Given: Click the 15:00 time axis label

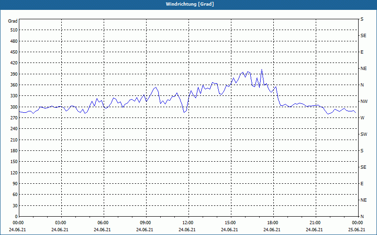Looking at the screenshot, I should click(x=230, y=222).
